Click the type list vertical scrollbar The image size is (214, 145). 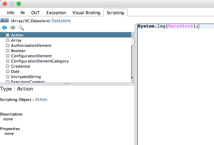tap(132, 56)
